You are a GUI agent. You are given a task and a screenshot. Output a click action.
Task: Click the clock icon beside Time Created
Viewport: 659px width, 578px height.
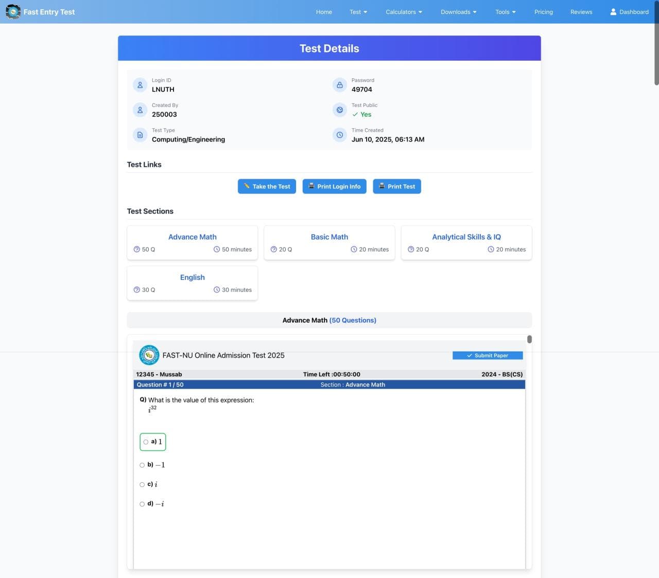[339, 135]
